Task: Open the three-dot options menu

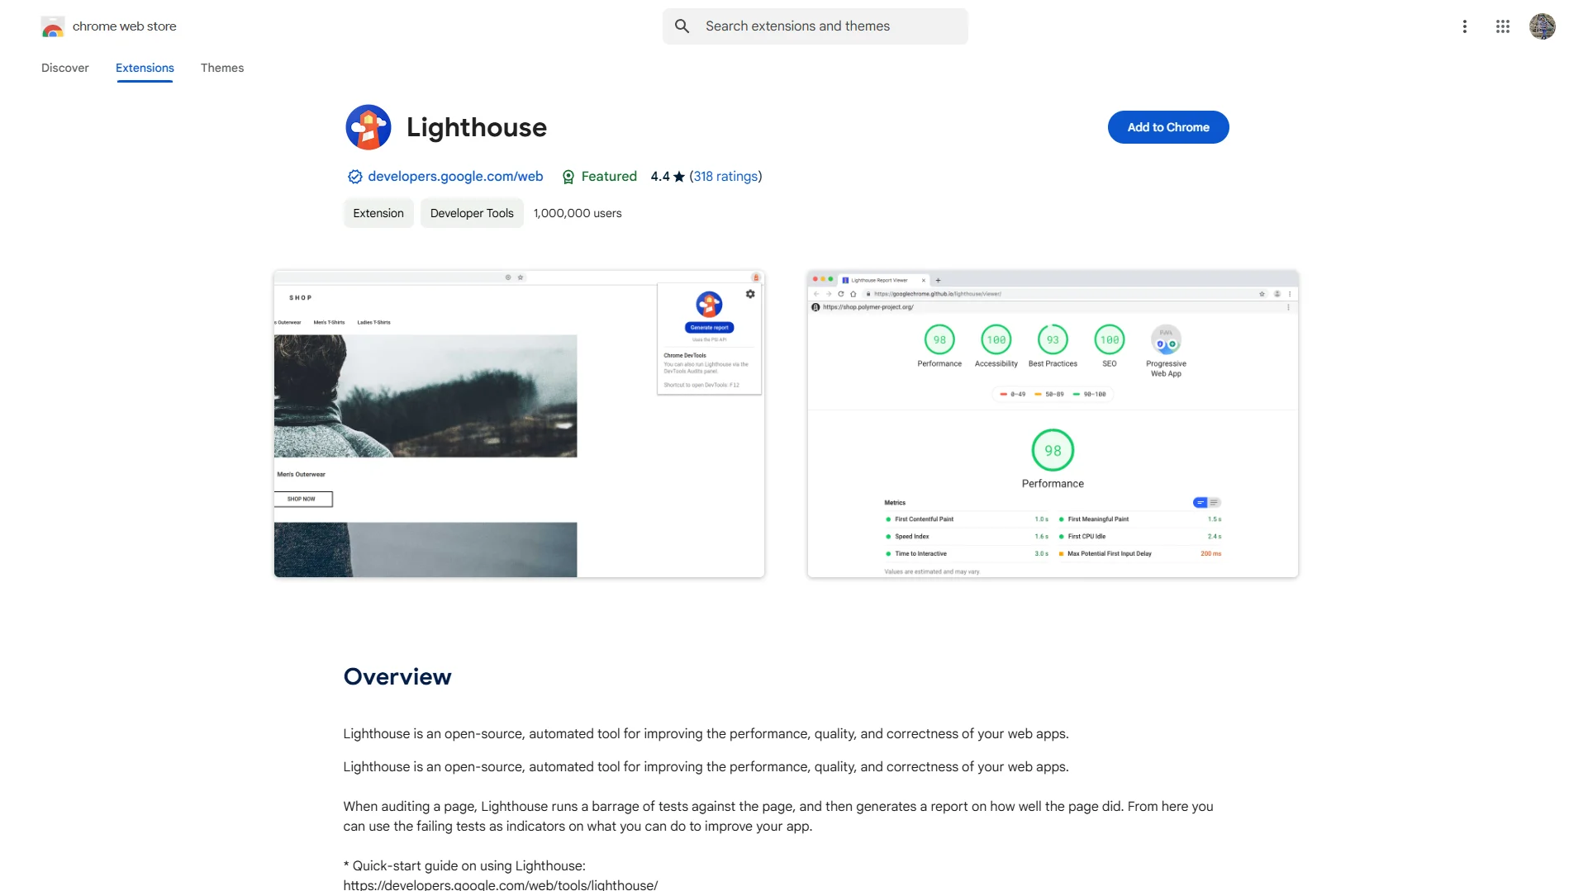Action: [1464, 26]
